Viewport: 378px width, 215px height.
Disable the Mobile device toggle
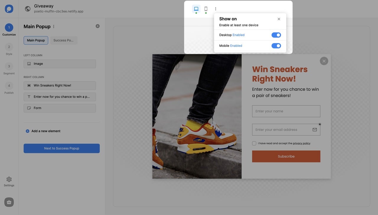(276, 46)
